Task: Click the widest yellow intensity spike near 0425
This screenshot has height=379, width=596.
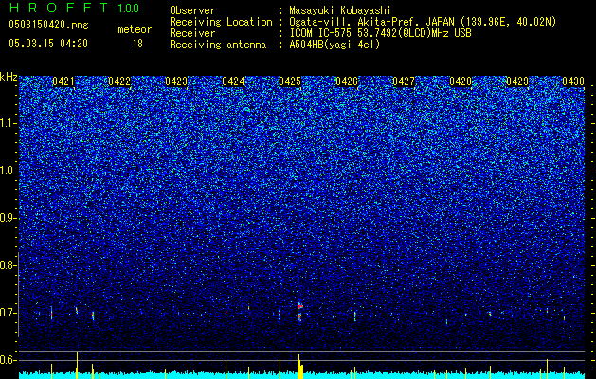Action: click(300, 367)
